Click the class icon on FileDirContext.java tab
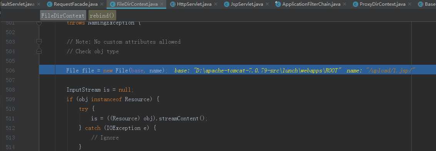 click(x=112, y=4)
